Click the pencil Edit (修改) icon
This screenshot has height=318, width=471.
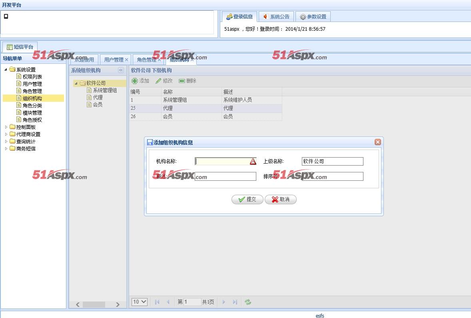click(x=158, y=81)
